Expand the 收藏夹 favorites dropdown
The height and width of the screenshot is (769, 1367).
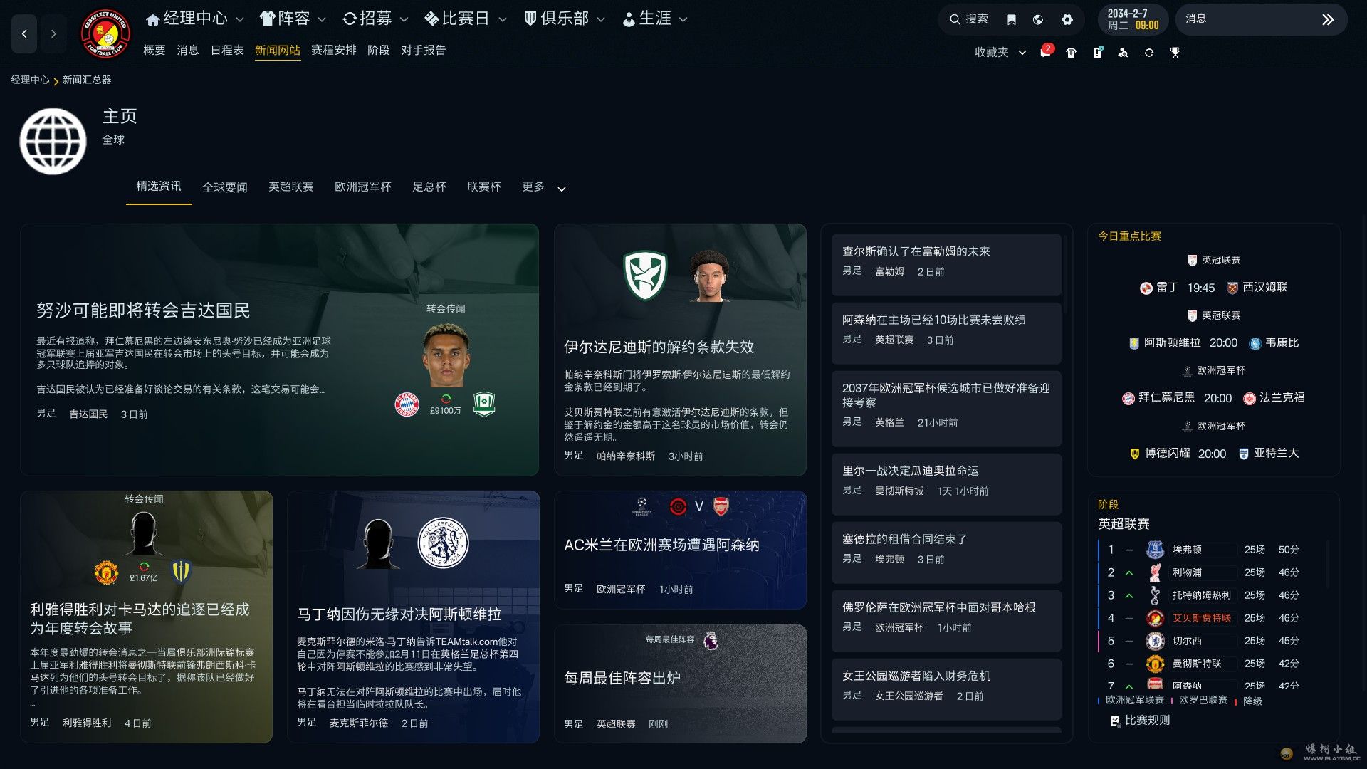(1000, 52)
